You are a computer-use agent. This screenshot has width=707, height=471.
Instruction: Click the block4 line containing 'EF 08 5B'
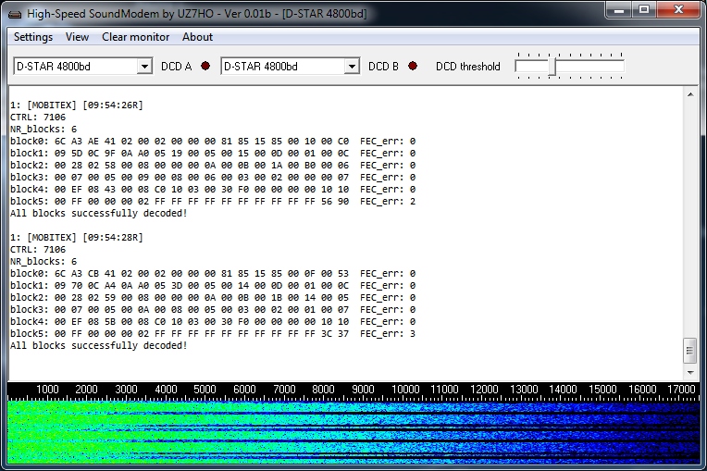click(213, 321)
